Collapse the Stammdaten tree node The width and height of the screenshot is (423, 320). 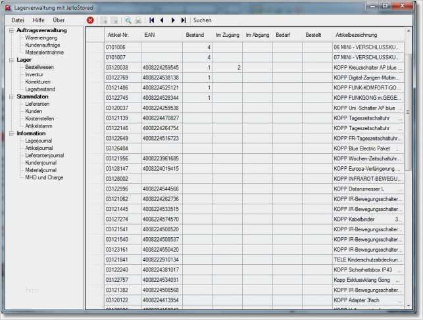pyautogui.click(x=11, y=97)
